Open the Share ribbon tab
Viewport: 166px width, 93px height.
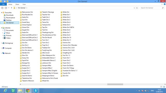click(x=17, y=4)
